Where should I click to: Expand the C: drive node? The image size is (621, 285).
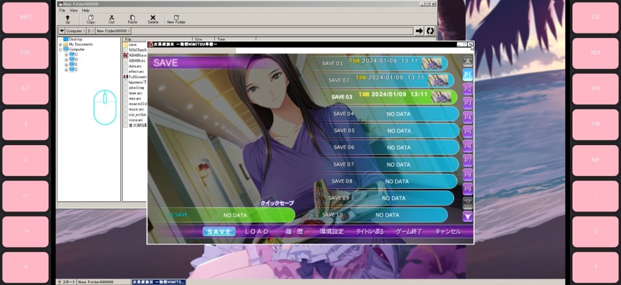(x=66, y=54)
